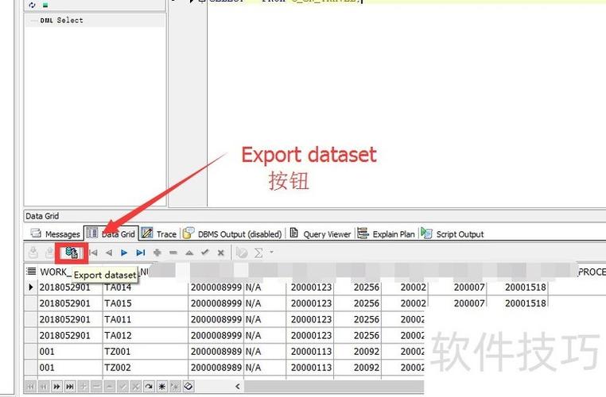The image size is (606, 397).
Task: Jump to last record in grid toolbar
Action: coord(141,252)
